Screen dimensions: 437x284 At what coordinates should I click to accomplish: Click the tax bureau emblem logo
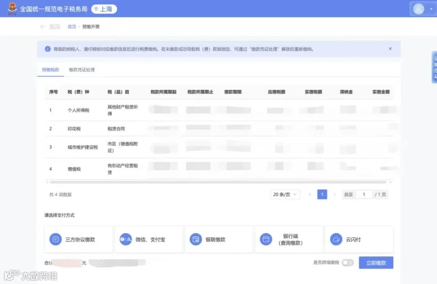pyautogui.click(x=12, y=9)
